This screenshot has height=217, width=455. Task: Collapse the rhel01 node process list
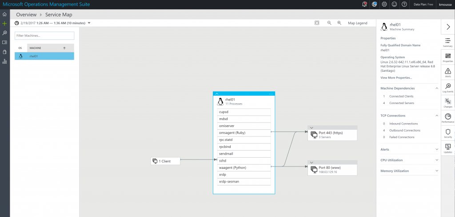pyautogui.click(x=217, y=94)
